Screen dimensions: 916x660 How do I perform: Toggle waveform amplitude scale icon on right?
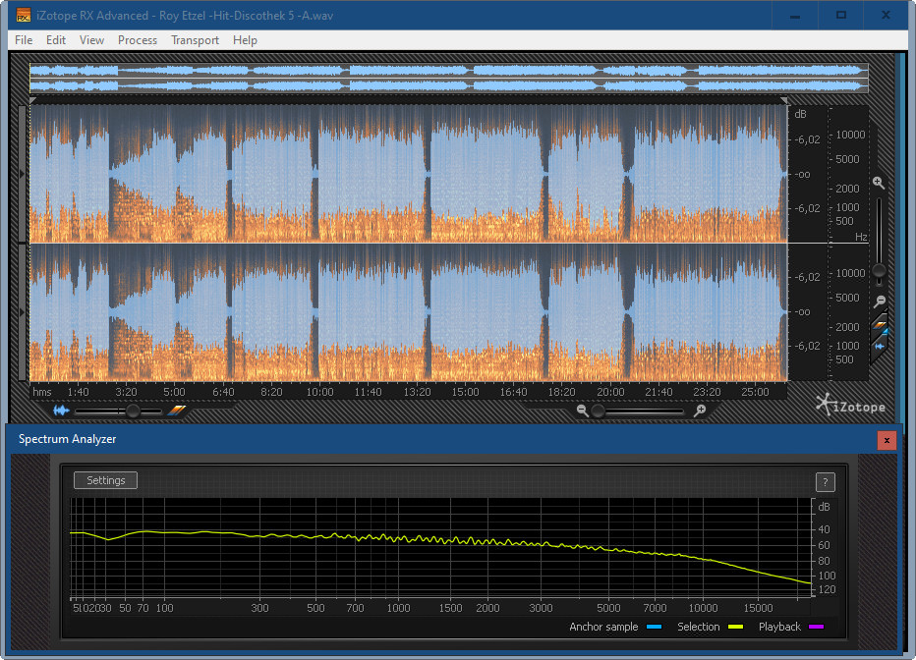[x=881, y=345]
